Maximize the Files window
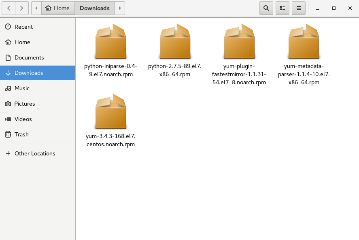The width and height of the screenshot is (359, 240). pos(334,8)
